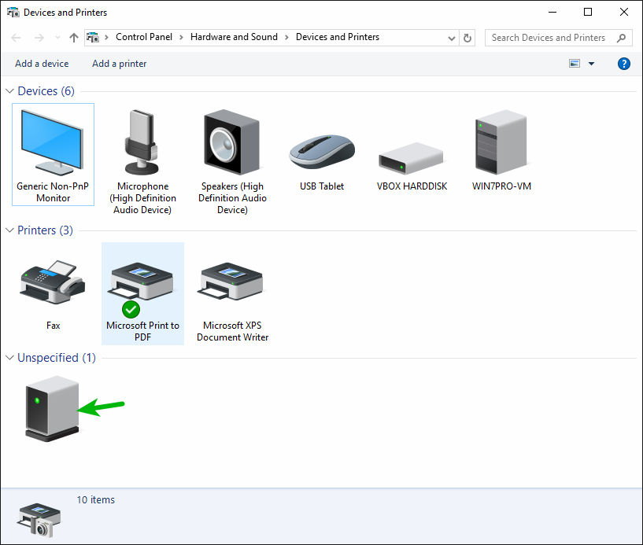The height and width of the screenshot is (545, 643).
Task: Maximize the Devices and Printers window
Action: 588,12
